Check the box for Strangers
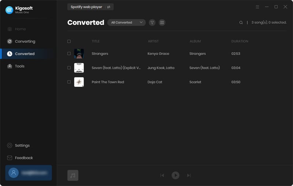This screenshot has width=293, height=186. click(69, 54)
